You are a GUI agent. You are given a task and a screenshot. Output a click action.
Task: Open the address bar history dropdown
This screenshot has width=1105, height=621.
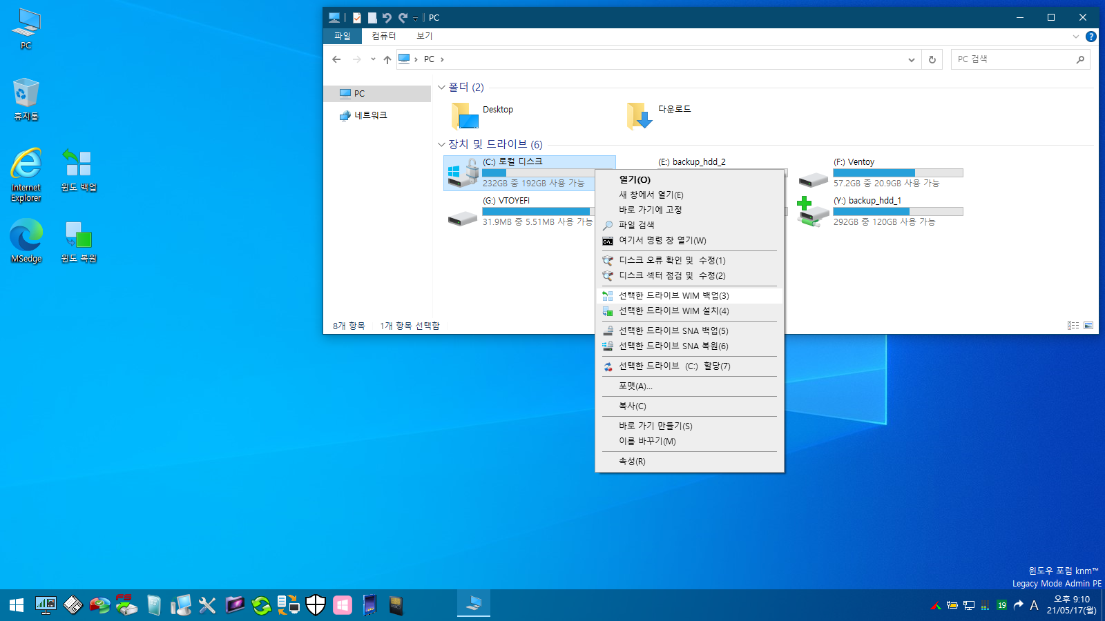912,59
